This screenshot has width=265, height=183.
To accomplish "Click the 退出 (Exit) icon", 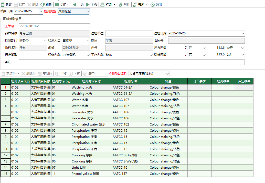I will tap(153, 5).
